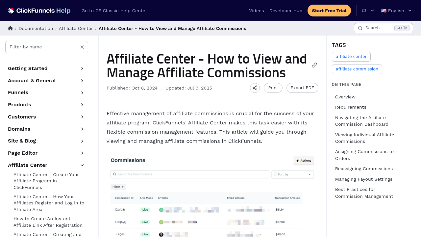Open Developer Hub in the header

(x=286, y=11)
